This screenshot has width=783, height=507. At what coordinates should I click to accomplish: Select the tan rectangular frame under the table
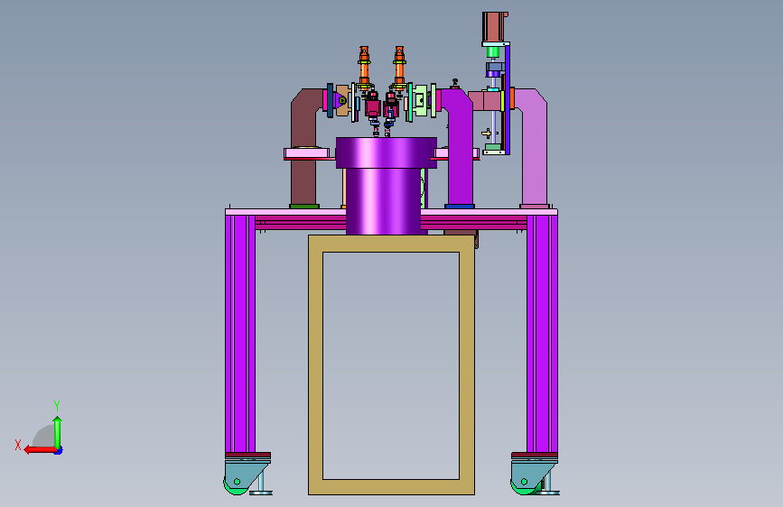point(391,244)
